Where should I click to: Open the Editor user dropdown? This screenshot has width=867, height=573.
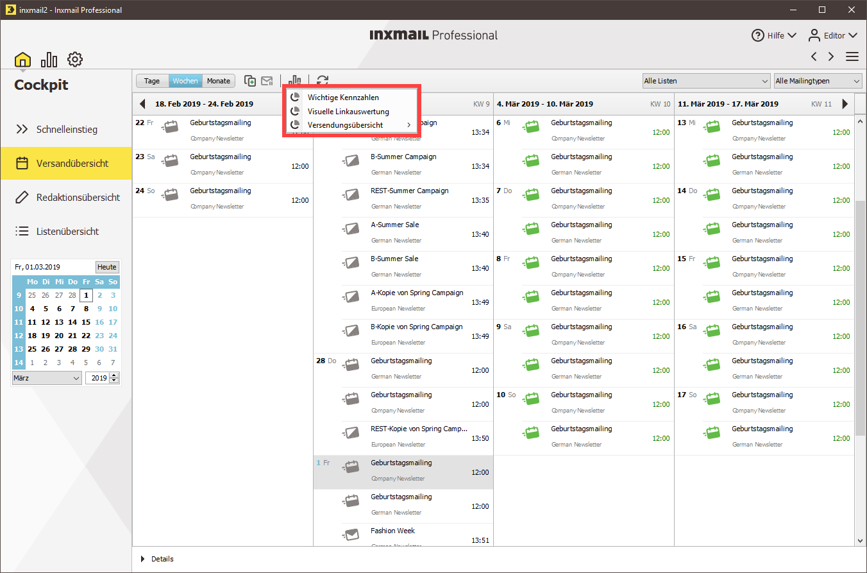pos(833,35)
